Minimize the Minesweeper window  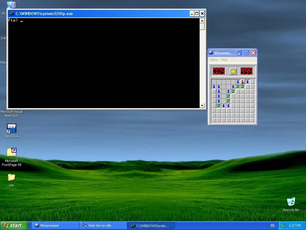point(239,53)
